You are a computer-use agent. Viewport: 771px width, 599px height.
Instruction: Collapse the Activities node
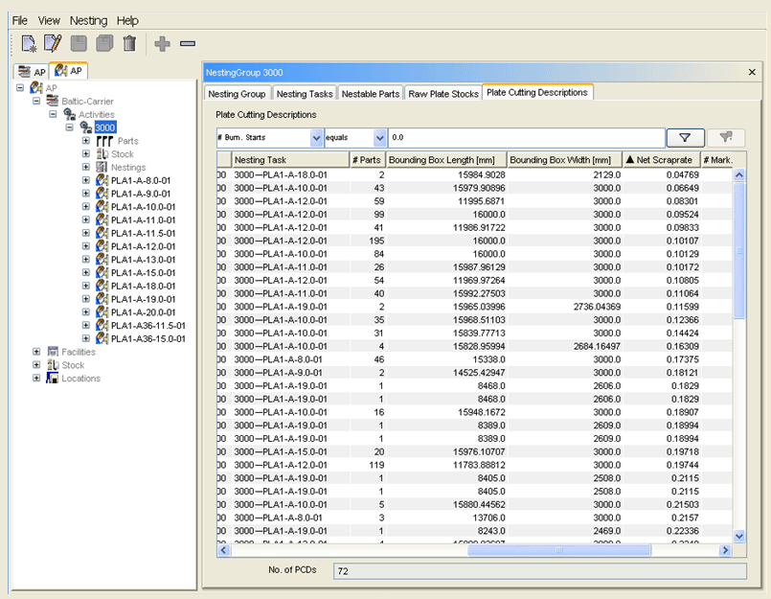(x=53, y=114)
